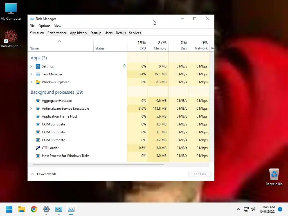
Task: Click the Host Process for Windows Tasks icon
Action: [x=38, y=156]
